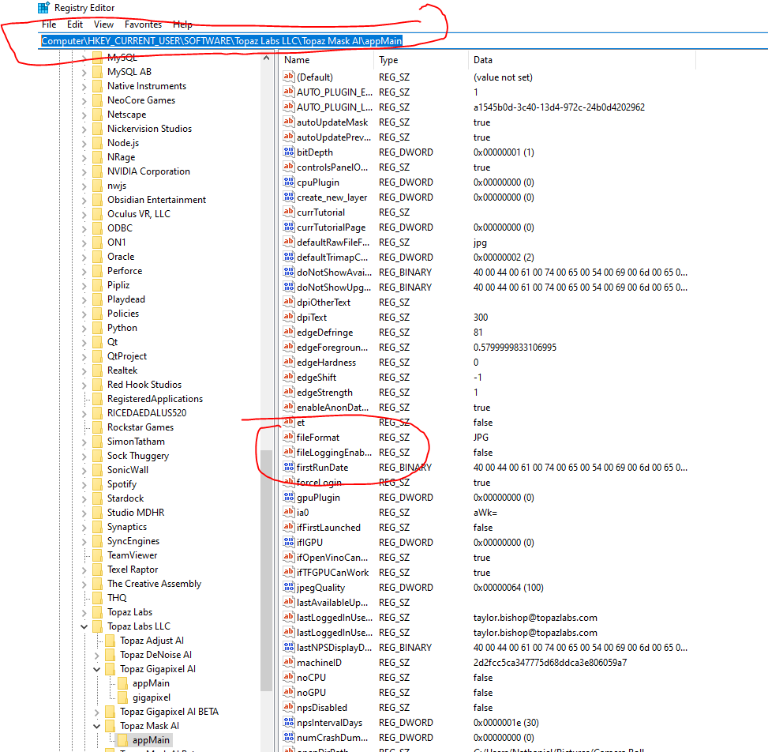The height and width of the screenshot is (752, 768).
Task: Select the gigapixel subkey in tree
Action: [x=151, y=697]
